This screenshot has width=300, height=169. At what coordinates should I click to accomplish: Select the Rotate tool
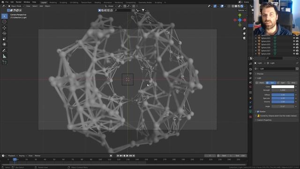click(4, 33)
